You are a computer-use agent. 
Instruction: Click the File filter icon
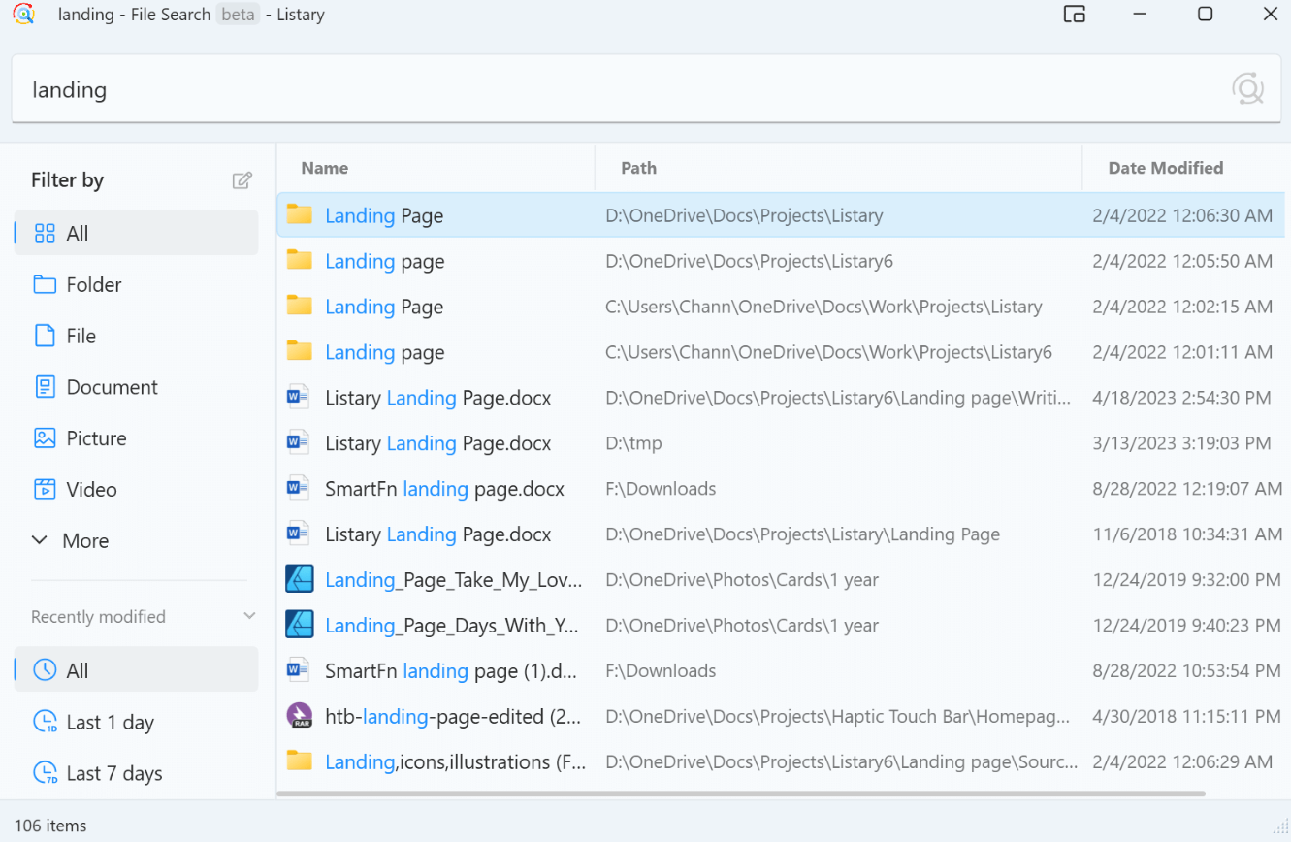pyautogui.click(x=45, y=336)
